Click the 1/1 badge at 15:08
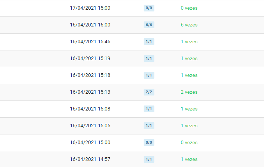Image resolution: width=264 pixels, height=167 pixels. (149, 109)
